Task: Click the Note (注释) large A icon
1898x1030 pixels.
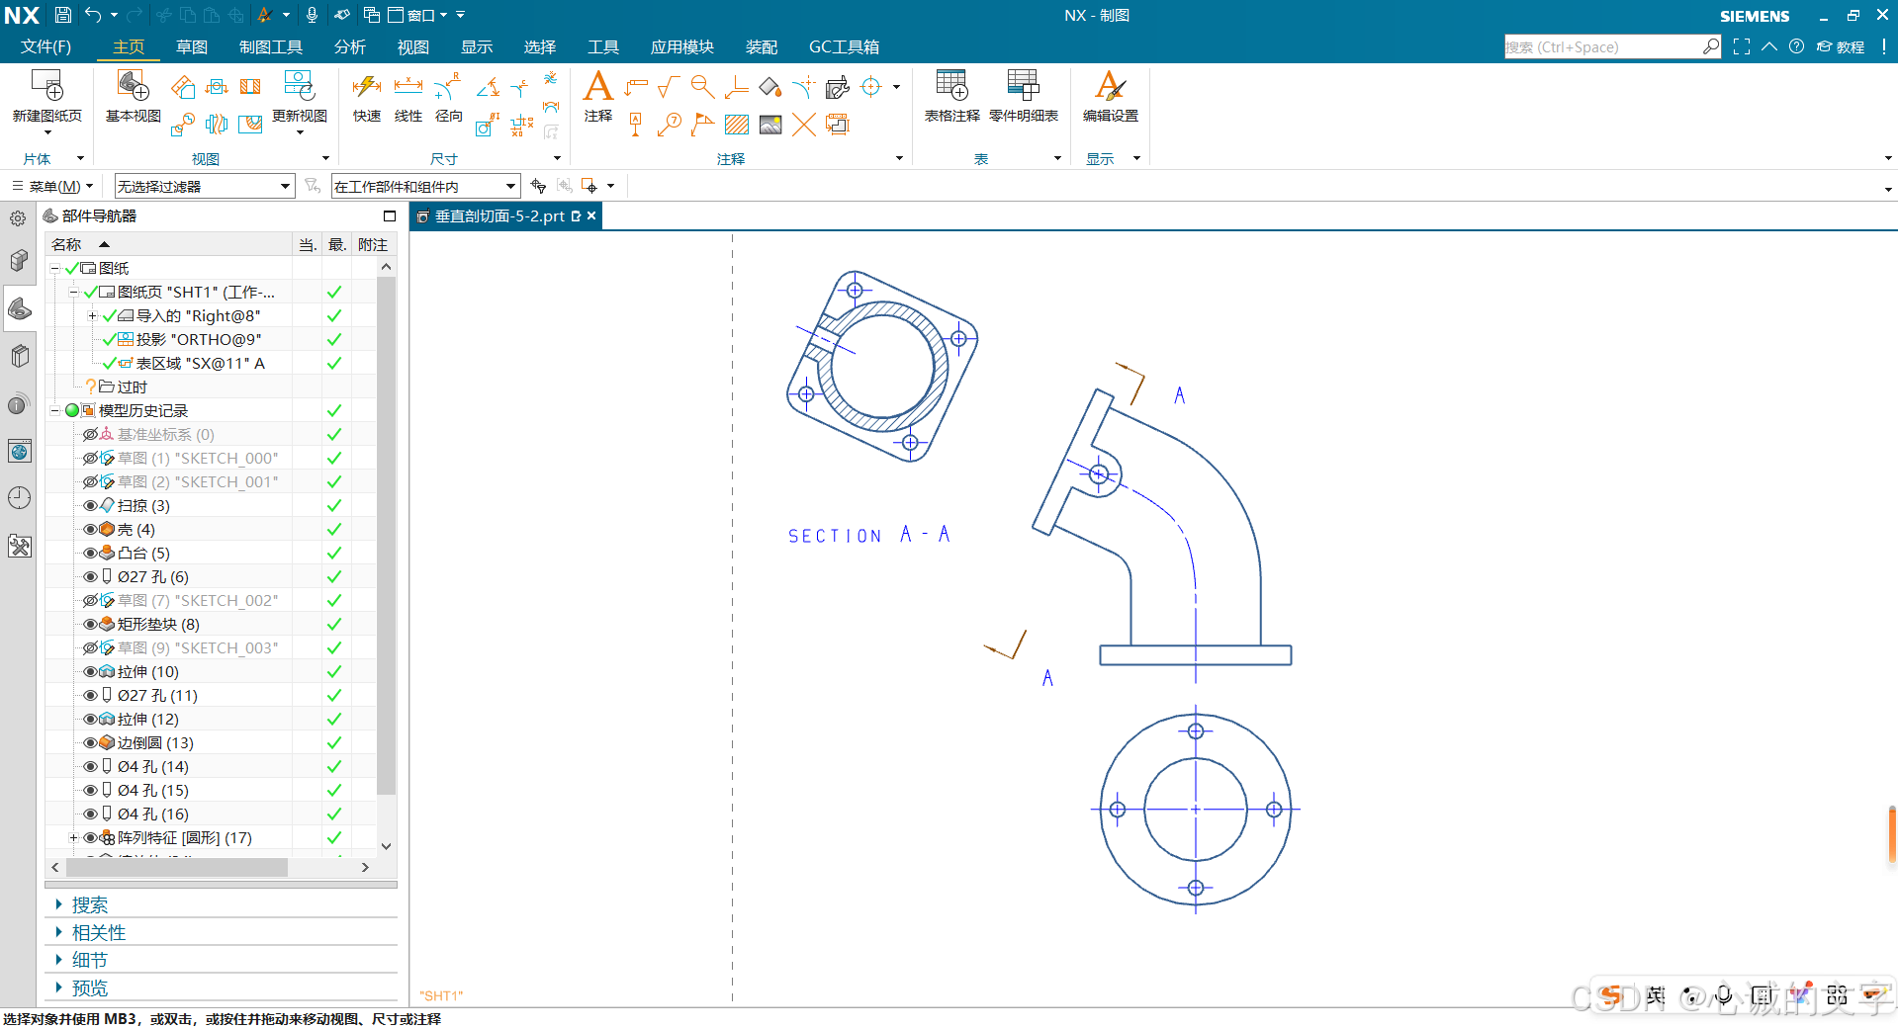Action: [597, 86]
